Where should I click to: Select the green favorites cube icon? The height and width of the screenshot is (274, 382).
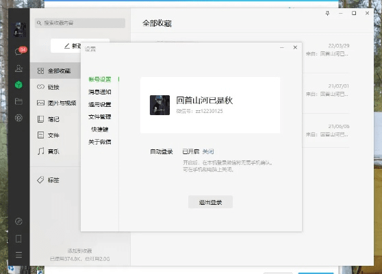click(18, 84)
